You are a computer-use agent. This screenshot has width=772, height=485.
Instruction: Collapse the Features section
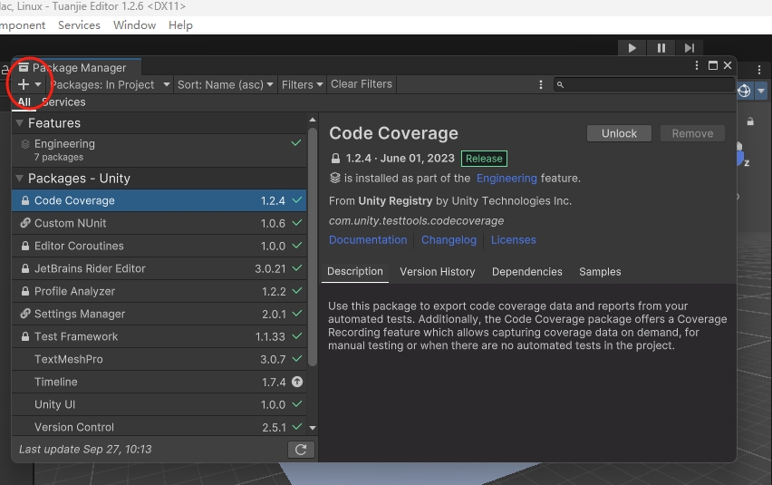(x=19, y=123)
